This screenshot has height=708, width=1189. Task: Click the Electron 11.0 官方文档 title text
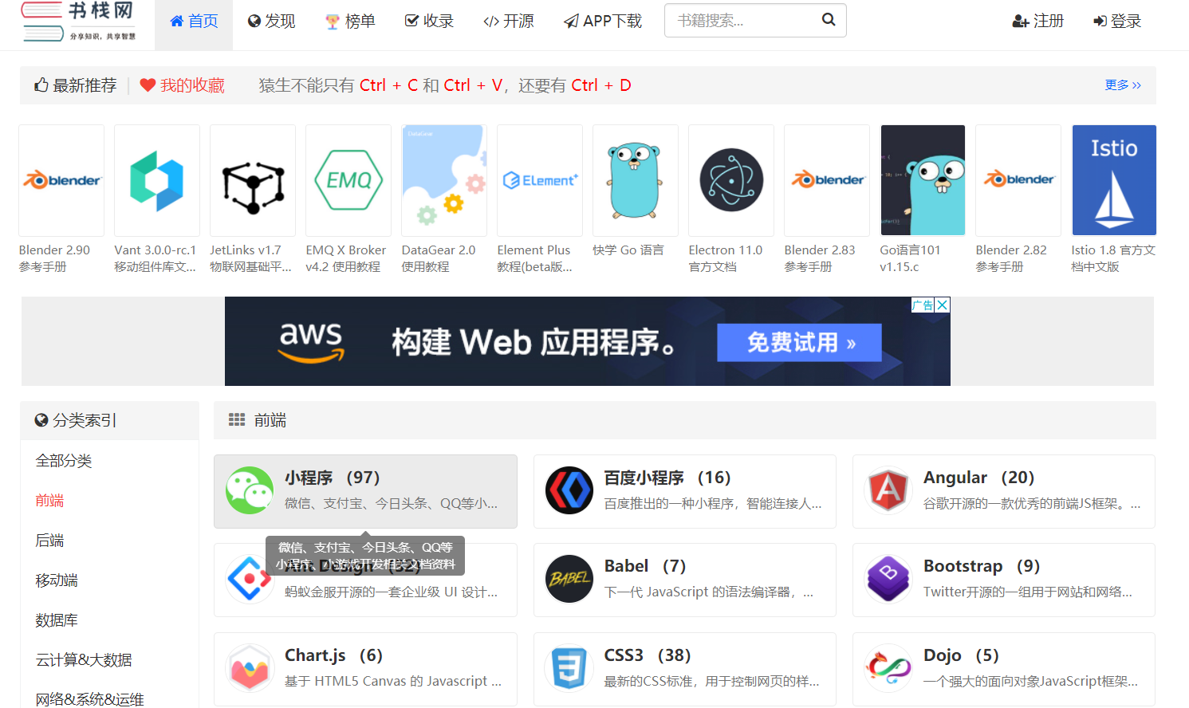click(x=726, y=258)
